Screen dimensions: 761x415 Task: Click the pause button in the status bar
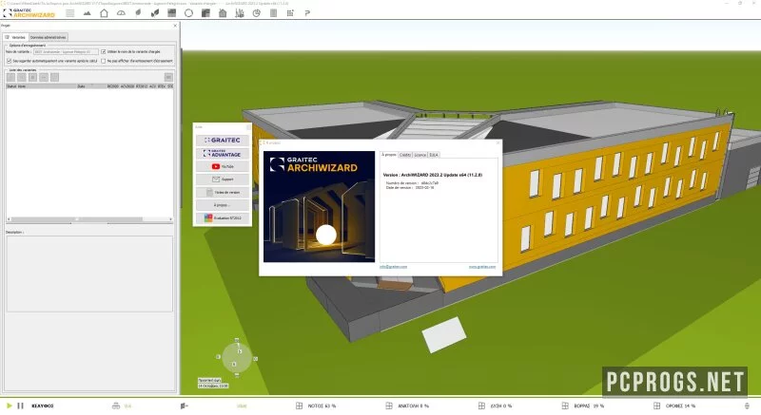point(20,406)
